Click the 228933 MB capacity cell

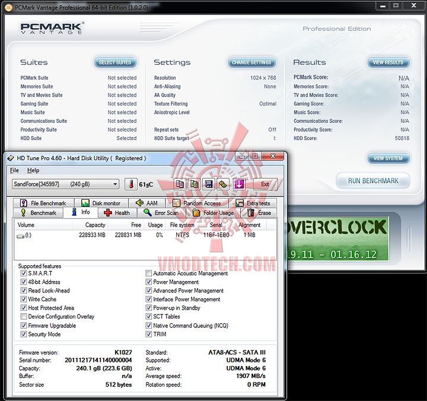pyautogui.click(x=92, y=235)
